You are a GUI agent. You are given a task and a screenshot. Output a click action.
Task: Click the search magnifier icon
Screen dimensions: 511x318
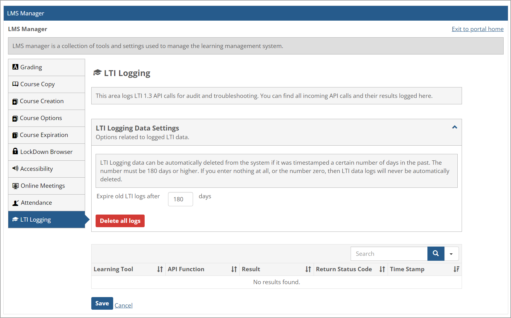point(435,253)
